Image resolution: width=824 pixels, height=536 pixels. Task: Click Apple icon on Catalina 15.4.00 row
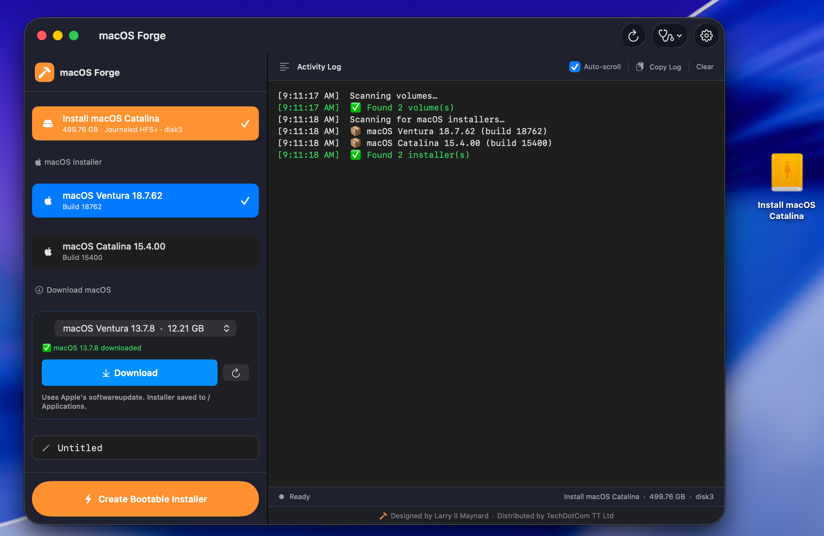(x=48, y=251)
